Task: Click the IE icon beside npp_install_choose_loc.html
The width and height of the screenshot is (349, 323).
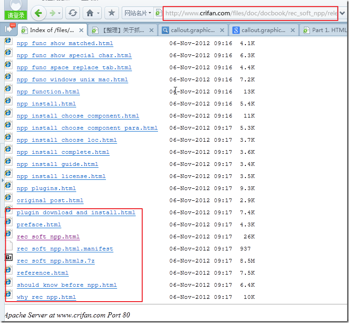Action: pos(8,137)
